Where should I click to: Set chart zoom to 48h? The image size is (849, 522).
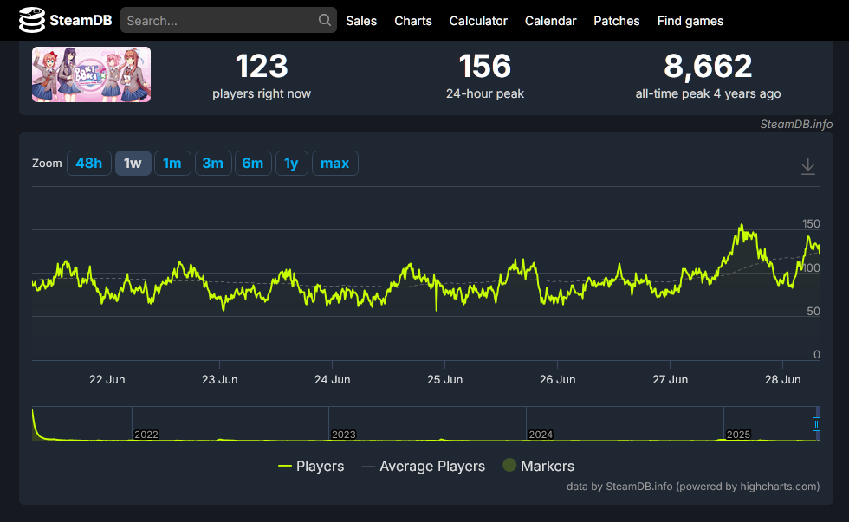[88, 164]
